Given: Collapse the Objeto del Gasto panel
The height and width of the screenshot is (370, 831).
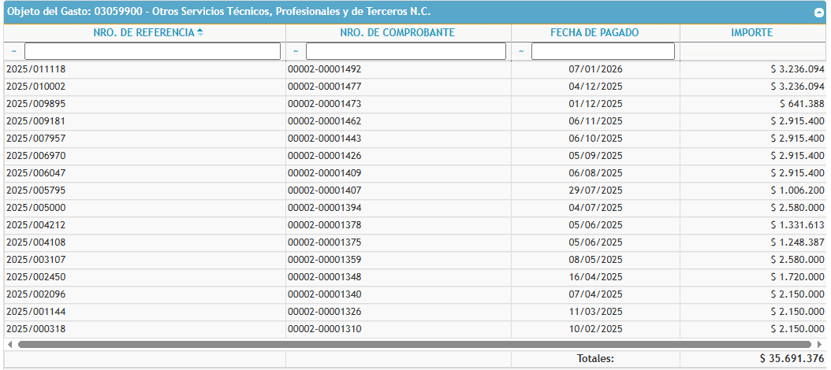Looking at the screenshot, I should [x=818, y=13].
